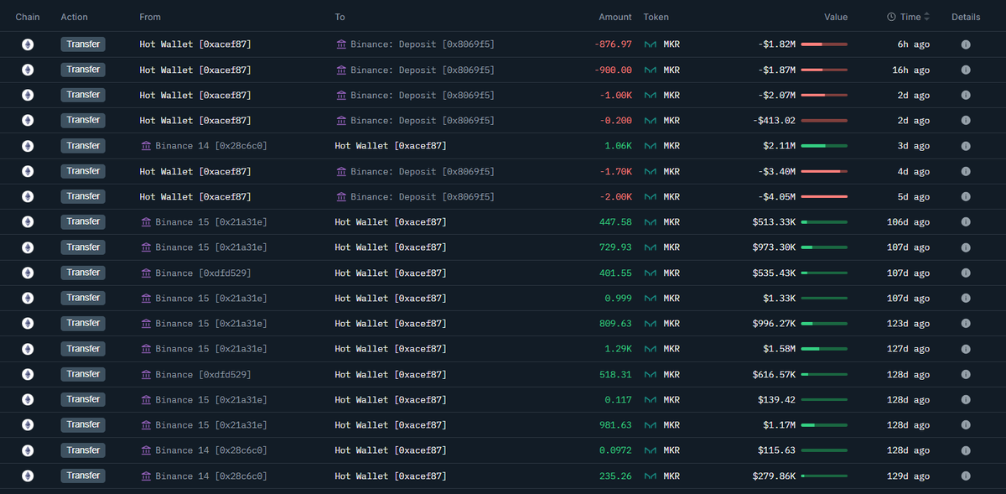
Task: Click the Token column header
Action: [656, 17]
